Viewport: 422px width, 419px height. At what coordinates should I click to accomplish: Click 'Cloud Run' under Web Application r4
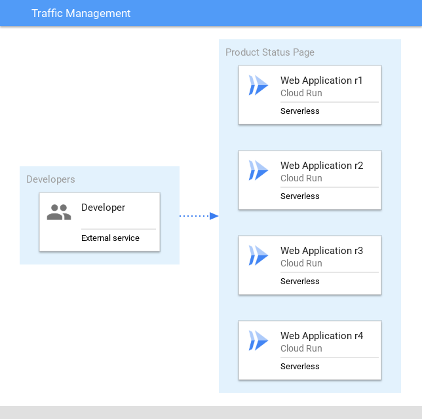coord(301,348)
